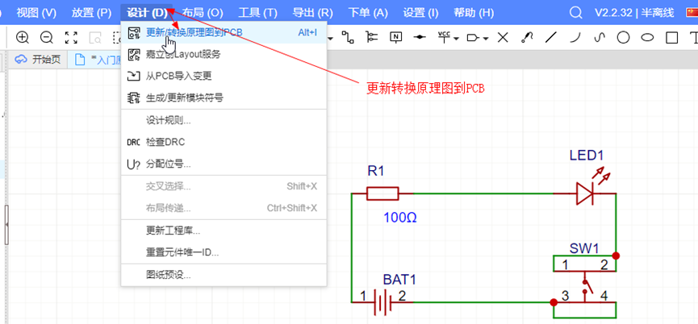Viewport: 698px width, 324px height.
Task: Select the arc drawing tool
Action: [x=576, y=38]
